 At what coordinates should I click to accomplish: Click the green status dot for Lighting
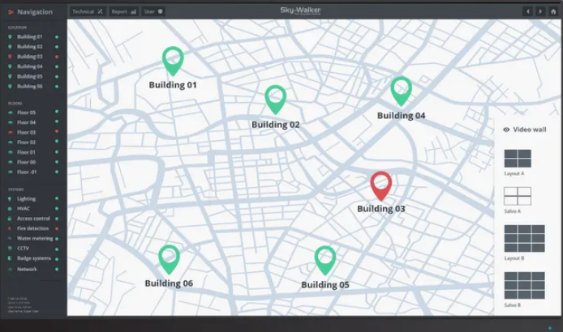pyautogui.click(x=57, y=198)
